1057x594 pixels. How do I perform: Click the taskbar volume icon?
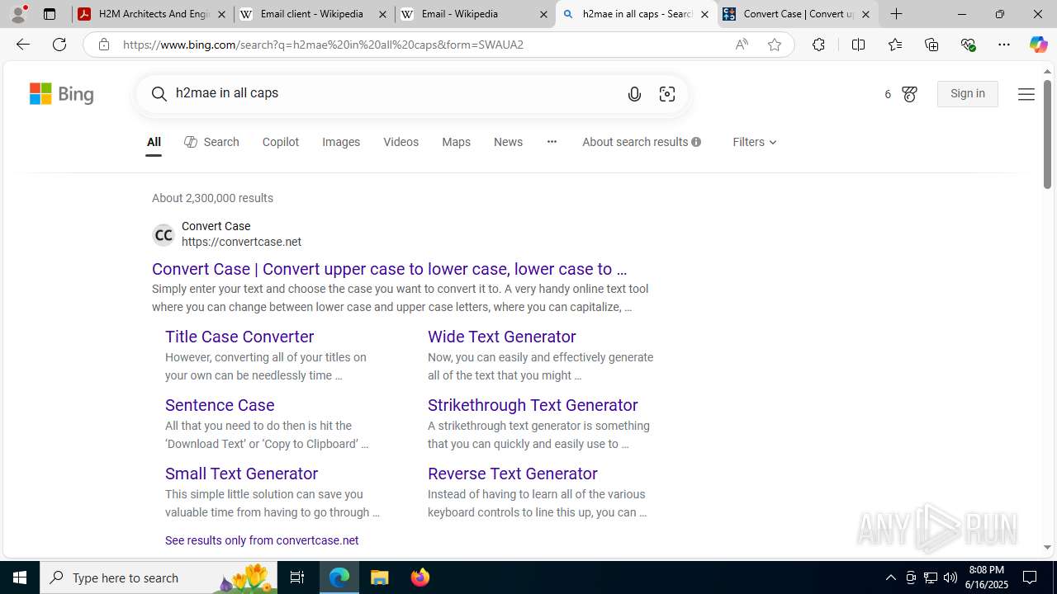click(x=950, y=577)
